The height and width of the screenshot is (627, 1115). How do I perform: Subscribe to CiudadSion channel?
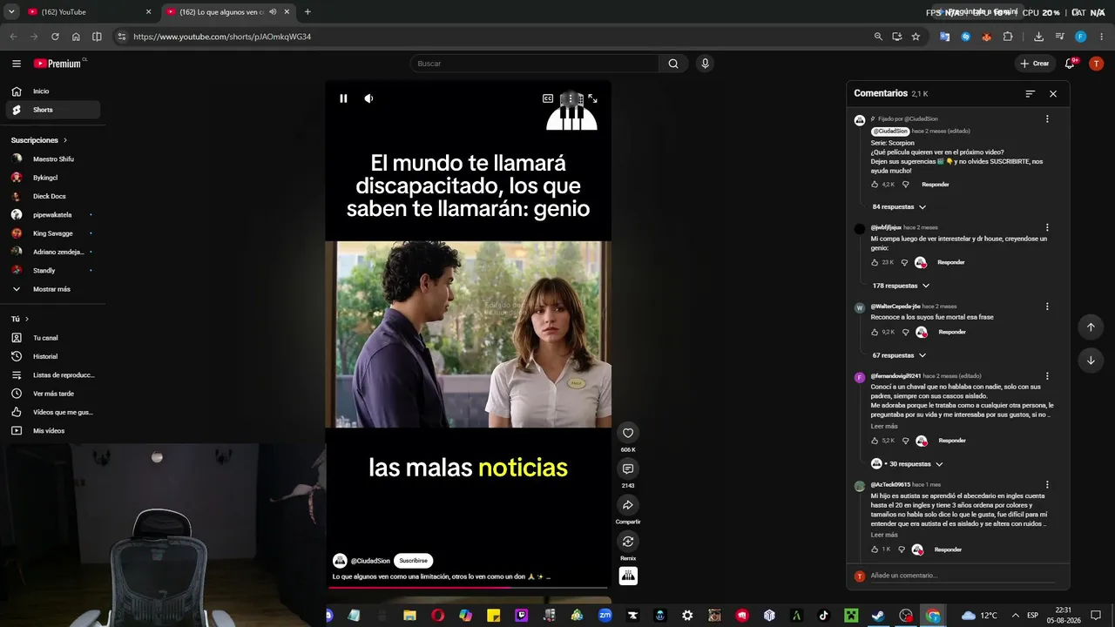tap(413, 561)
